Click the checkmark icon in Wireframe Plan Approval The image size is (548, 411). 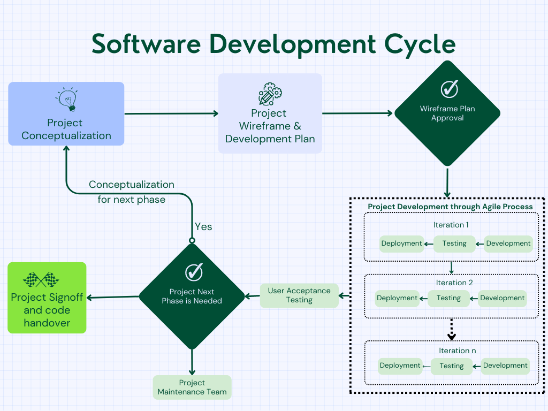pos(449,89)
